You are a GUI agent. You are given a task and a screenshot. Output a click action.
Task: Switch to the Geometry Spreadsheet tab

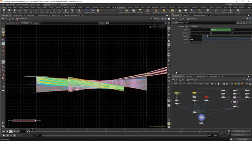[71, 15]
